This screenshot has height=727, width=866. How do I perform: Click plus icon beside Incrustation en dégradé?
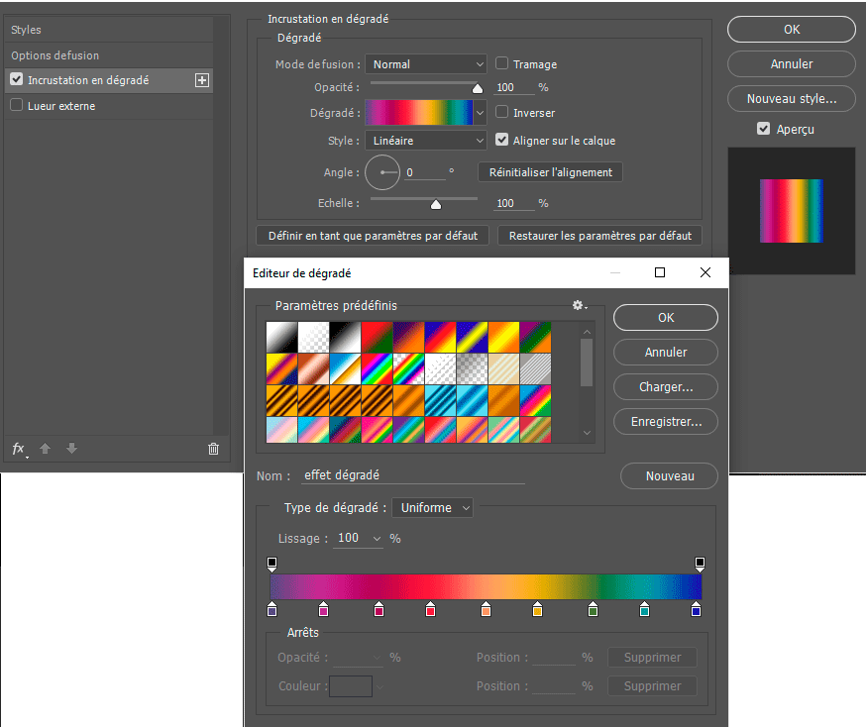pyautogui.click(x=202, y=80)
